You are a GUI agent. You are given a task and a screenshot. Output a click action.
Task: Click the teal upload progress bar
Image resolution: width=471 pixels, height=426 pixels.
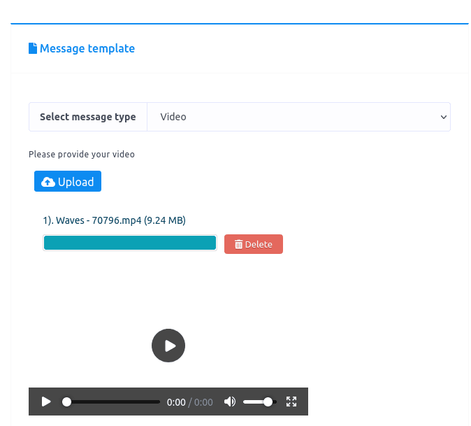pos(130,243)
